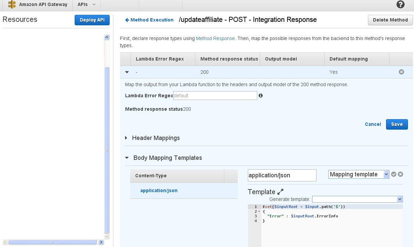Click horizontal scrollbar left arrow

tap(5, 242)
